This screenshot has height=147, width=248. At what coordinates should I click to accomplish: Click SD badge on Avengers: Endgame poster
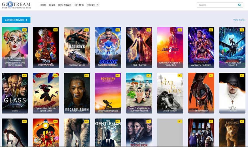pyautogui.click(x=211, y=30)
